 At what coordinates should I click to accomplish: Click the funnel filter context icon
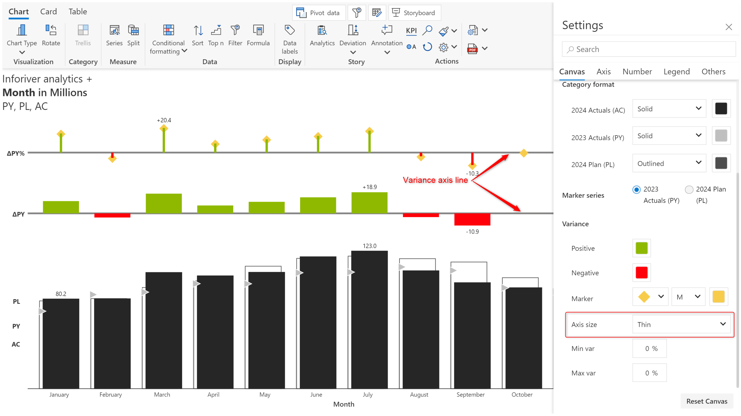tap(357, 13)
